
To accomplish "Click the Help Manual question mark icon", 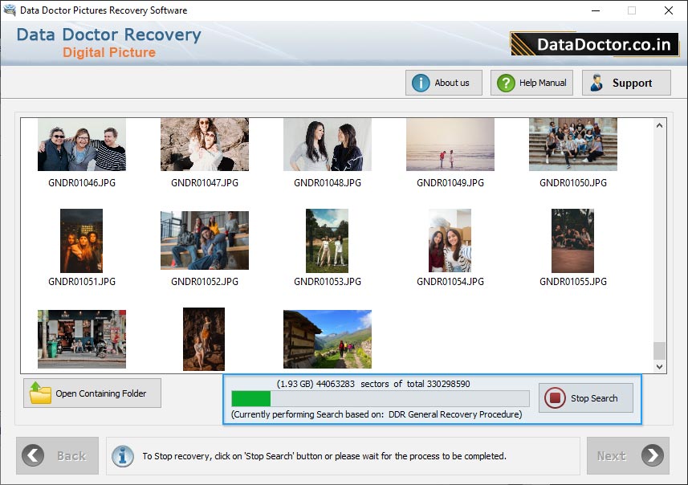I will coord(504,82).
